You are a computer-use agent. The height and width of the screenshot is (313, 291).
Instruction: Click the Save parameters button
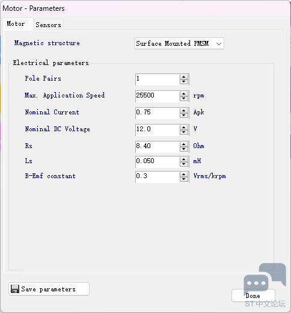point(49,289)
